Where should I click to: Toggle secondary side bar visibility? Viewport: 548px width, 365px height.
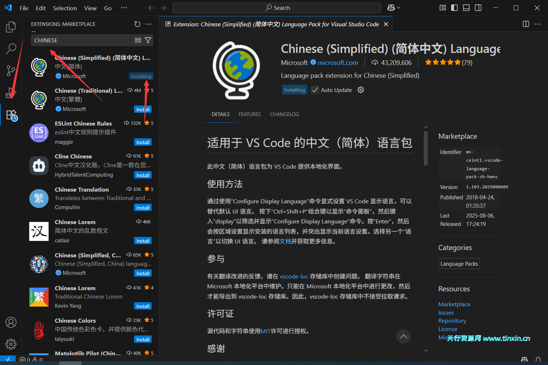478,8
